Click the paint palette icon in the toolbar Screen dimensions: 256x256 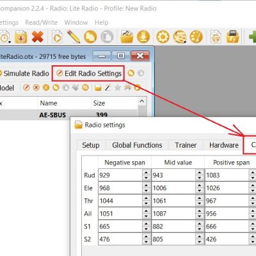(x=196, y=36)
